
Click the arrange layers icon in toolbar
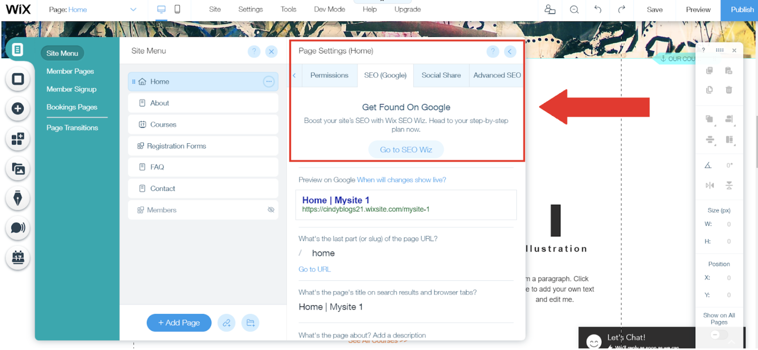point(710,119)
